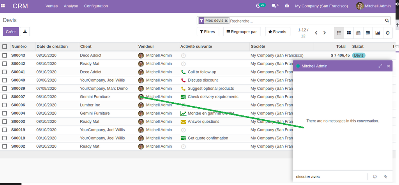Expand the Regrouper par dropdown
This screenshot has height=185, width=399.
click(x=242, y=32)
